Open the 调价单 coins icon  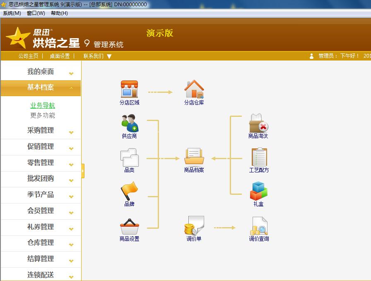pyautogui.click(x=194, y=225)
